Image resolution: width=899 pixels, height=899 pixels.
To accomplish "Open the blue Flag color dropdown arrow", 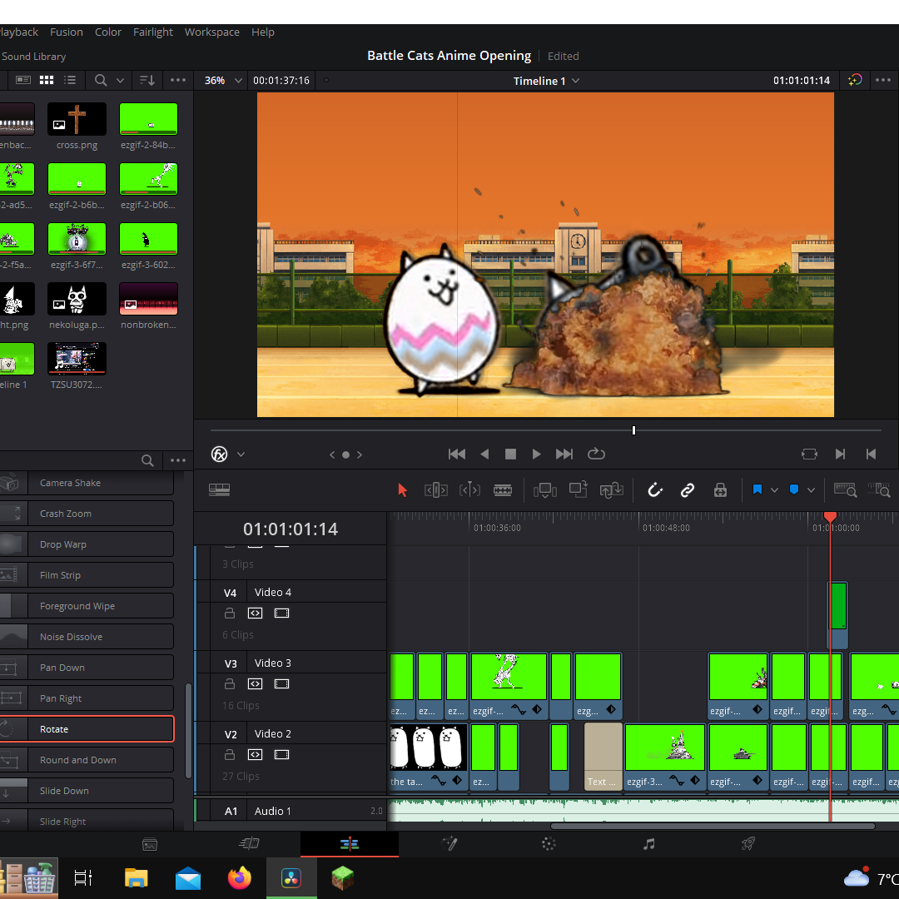I will (774, 490).
